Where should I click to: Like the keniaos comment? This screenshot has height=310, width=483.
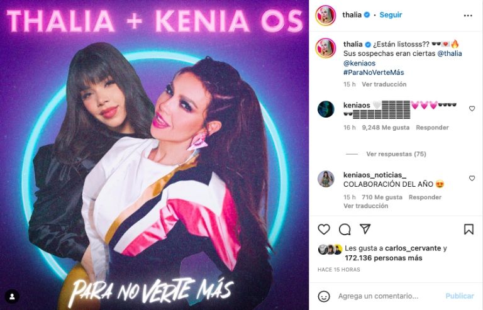tap(472, 109)
